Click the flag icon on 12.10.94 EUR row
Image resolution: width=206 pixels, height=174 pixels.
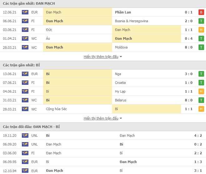[x=25, y=171]
